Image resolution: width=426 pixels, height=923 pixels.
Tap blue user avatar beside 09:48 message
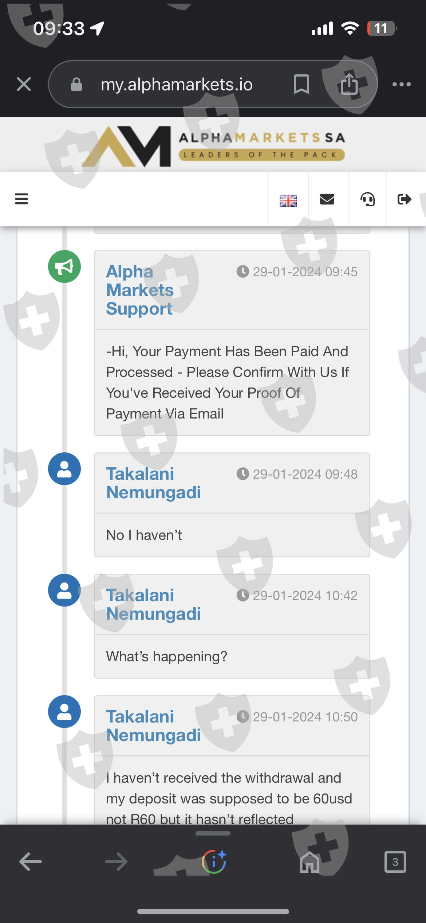[64, 469]
